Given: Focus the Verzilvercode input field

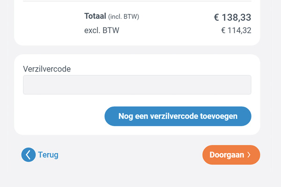Looking at the screenshot, I should (137, 85).
